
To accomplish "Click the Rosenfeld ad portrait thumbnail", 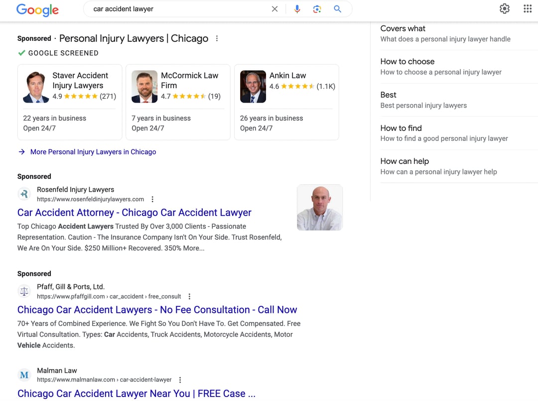I will coord(319,208).
